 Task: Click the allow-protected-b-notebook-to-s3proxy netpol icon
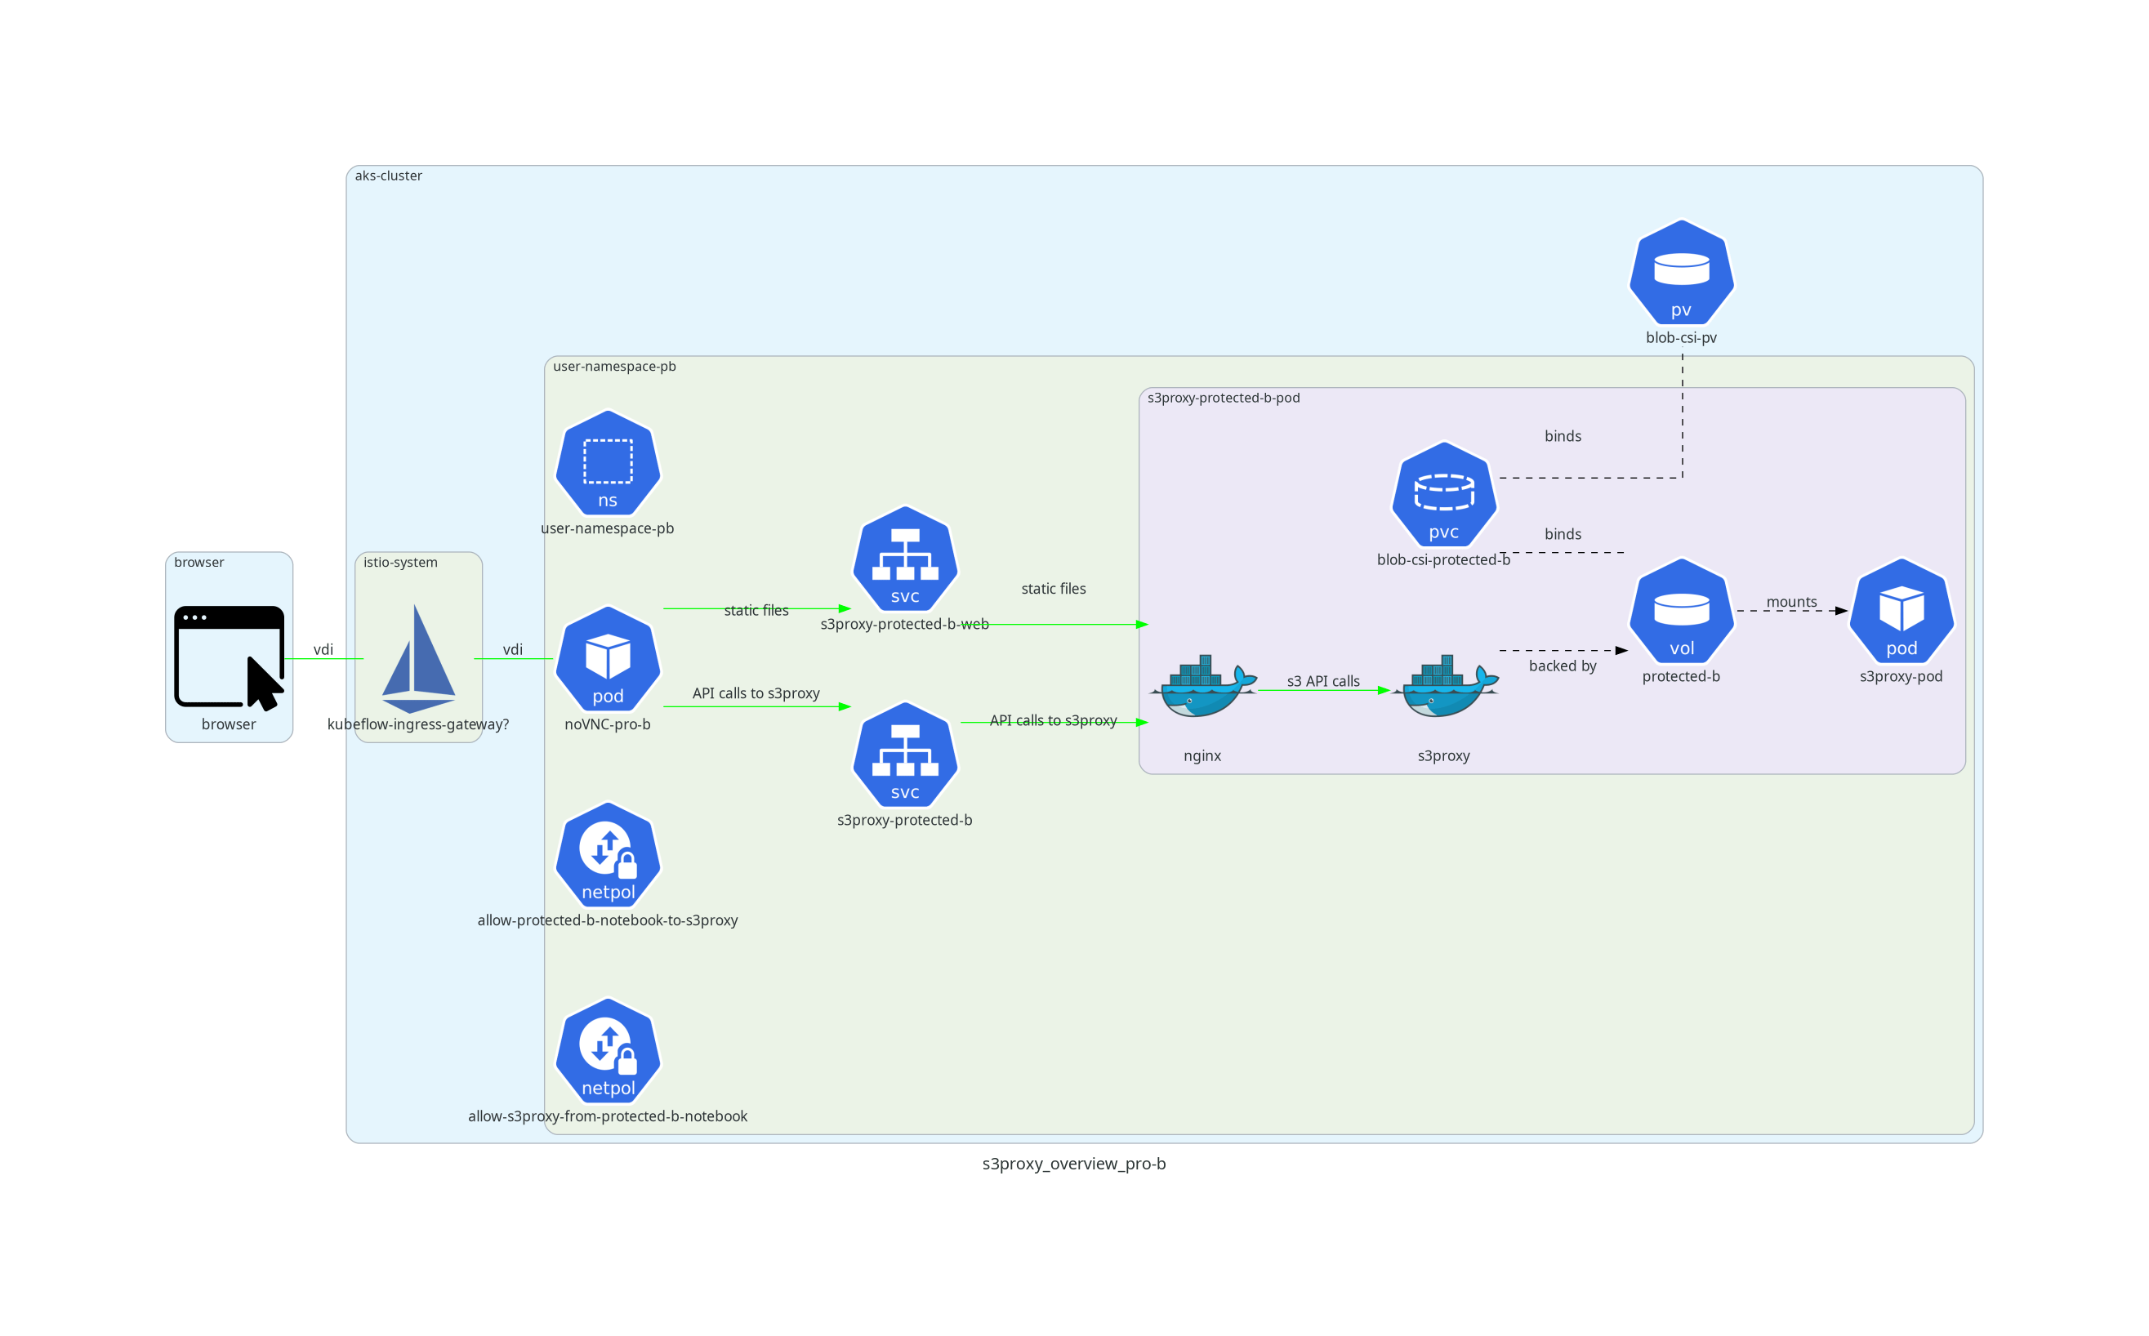coord(608,855)
